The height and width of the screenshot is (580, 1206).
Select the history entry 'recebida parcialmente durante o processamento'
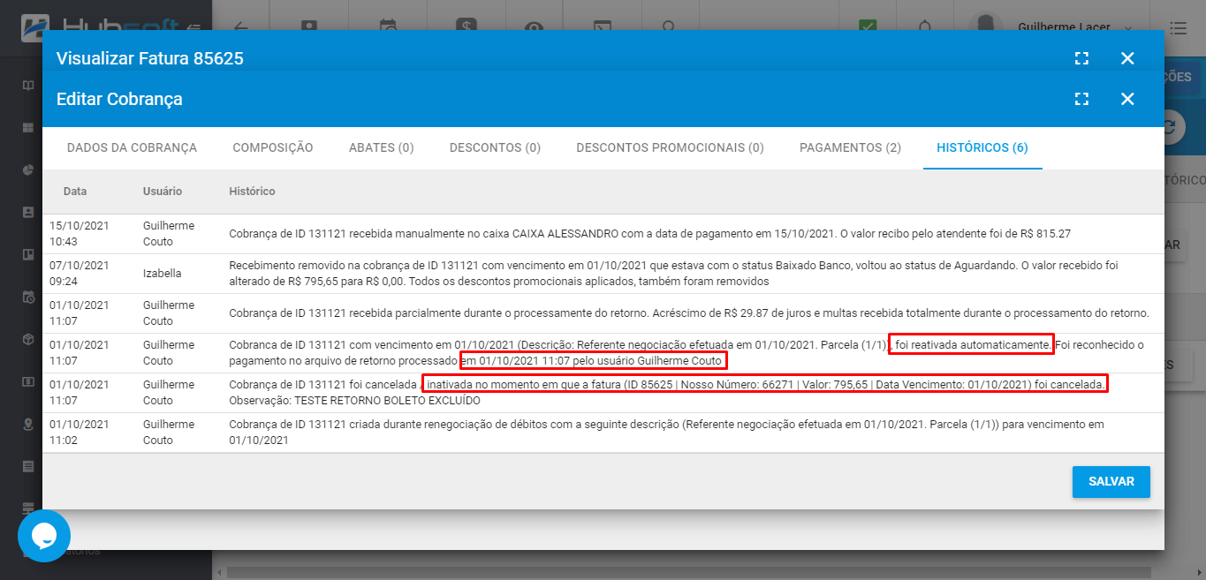click(x=688, y=313)
